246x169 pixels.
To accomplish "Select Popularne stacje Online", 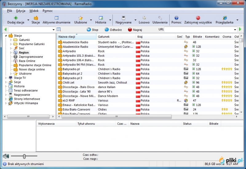I will click(35, 65).
